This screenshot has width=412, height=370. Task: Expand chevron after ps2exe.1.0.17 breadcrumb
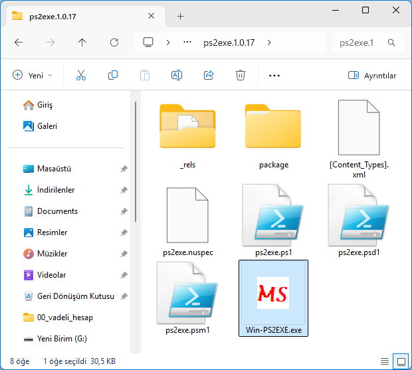pyautogui.click(x=269, y=43)
